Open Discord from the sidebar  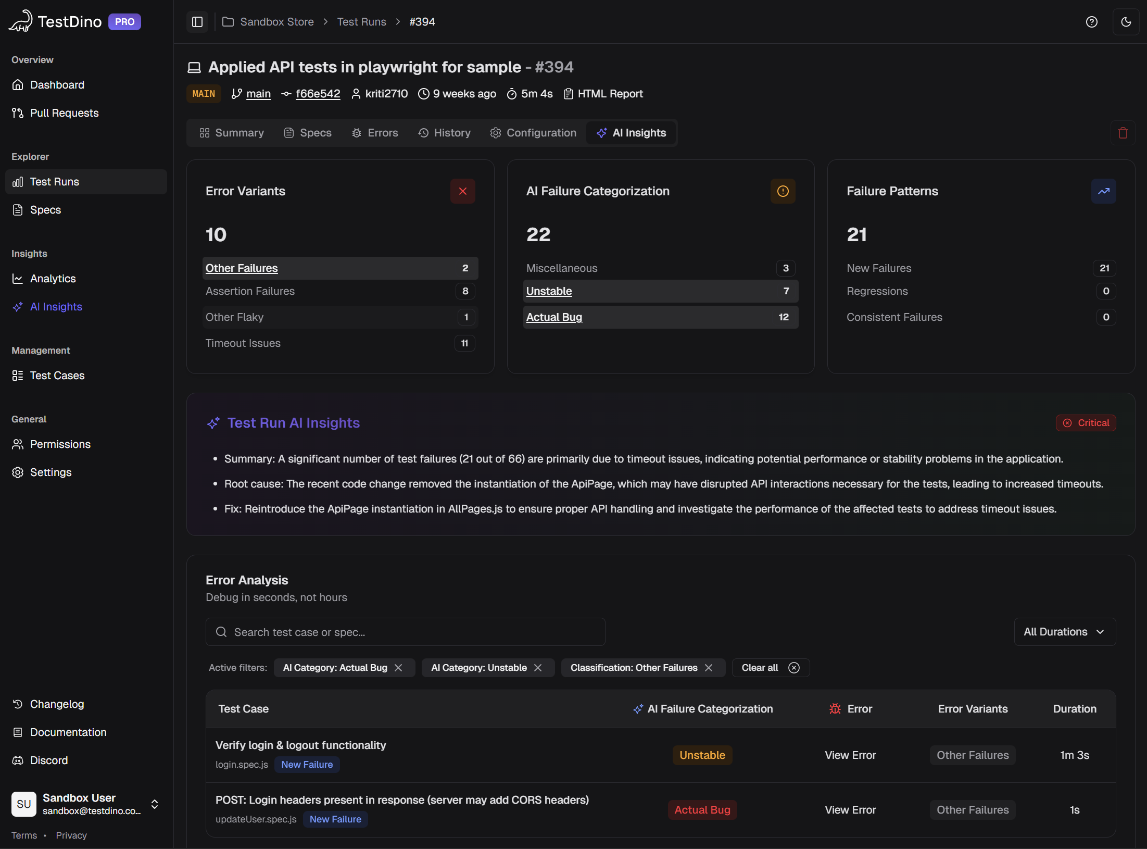(x=49, y=760)
